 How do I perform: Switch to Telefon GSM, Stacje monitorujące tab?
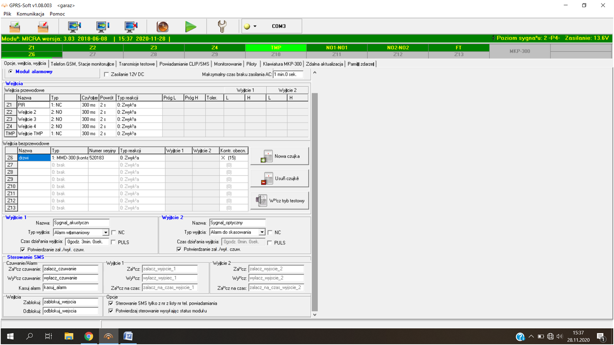pyautogui.click(x=82, y=64)
